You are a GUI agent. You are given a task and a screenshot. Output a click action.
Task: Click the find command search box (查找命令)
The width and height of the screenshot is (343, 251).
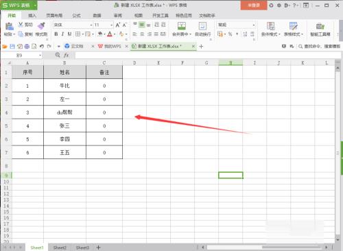(320, 47)
